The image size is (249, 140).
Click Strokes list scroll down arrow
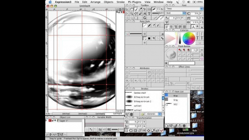pos(163,110)
